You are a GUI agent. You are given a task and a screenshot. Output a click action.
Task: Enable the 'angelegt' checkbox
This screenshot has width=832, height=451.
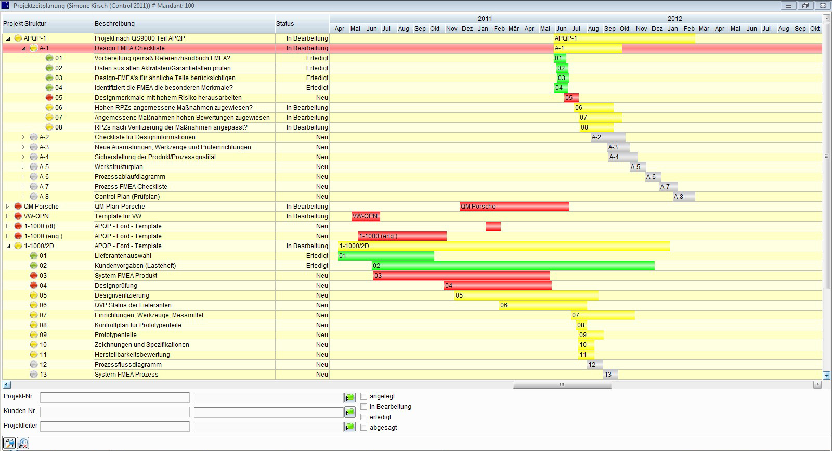tap(364, 396)
